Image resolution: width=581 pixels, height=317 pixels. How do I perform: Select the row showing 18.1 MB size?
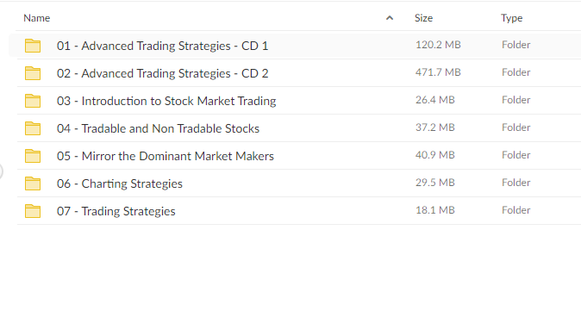298,211
